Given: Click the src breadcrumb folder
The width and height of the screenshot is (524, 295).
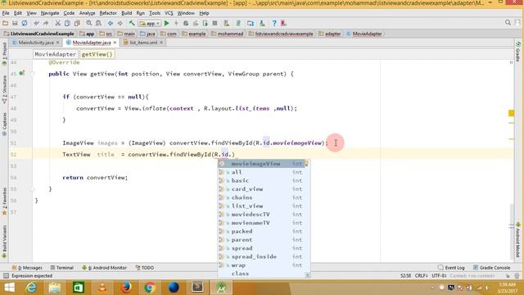Looking at the screenshot, I should tap(106, 34).
